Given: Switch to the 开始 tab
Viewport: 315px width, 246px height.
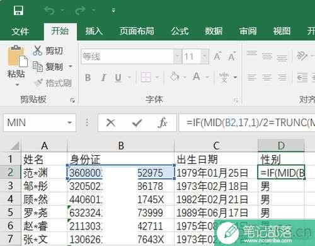Looking at the screenshot, I should tap(60, 32).
